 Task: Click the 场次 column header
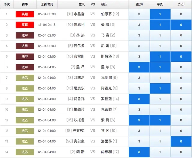7,4
